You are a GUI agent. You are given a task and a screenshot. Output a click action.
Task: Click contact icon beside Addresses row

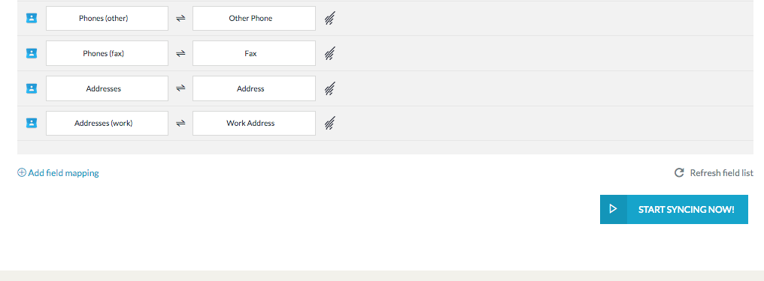coord(32,88)
